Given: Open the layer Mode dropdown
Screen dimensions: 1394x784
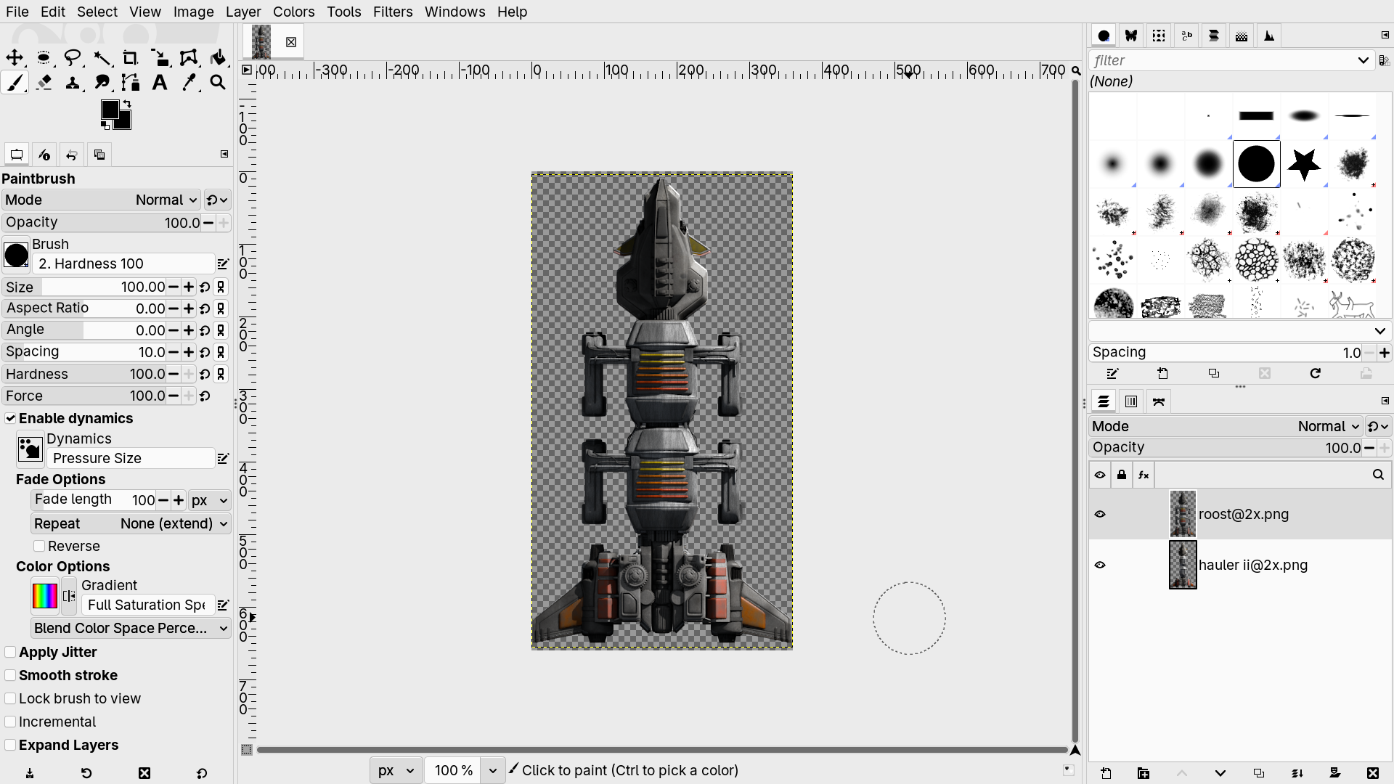Looking at the screenshot, I should click(1226, 427).
